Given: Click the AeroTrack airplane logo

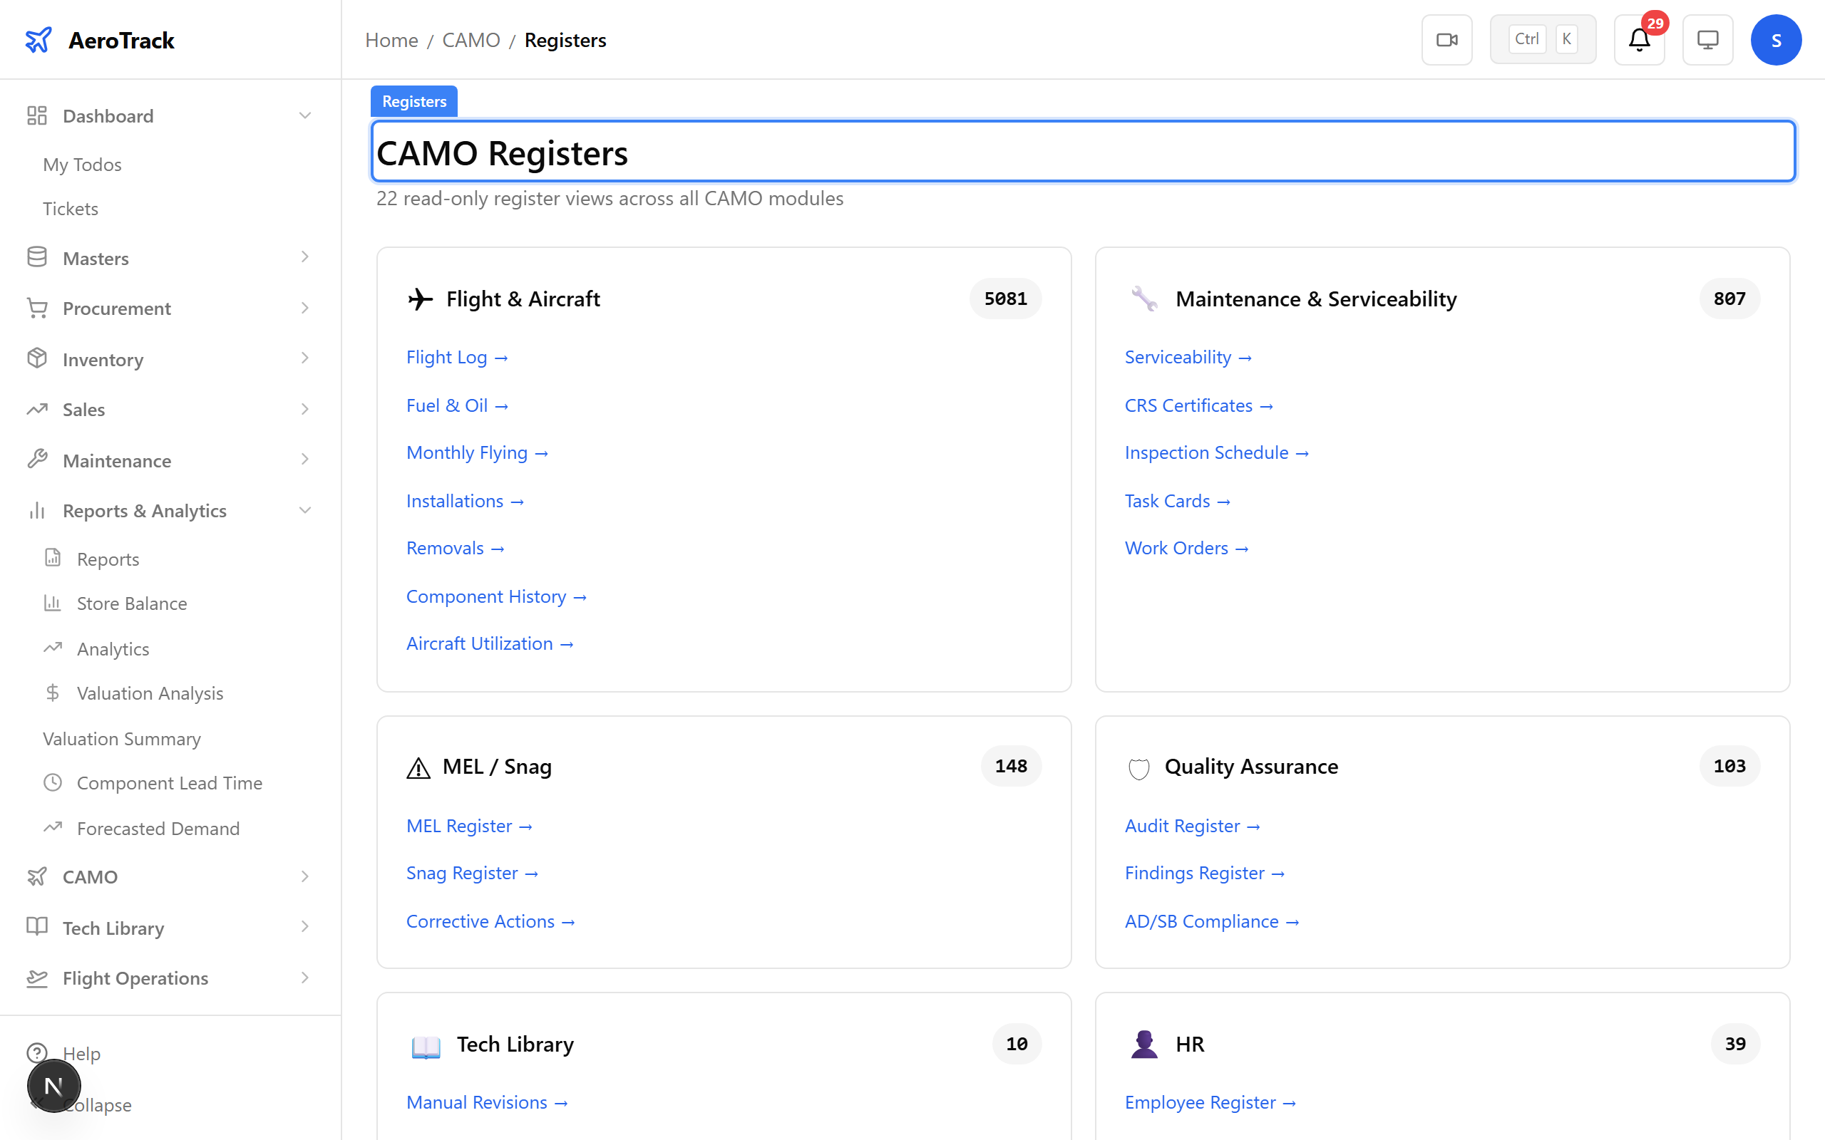Looking at the screenshot, I should click(38, 40).
